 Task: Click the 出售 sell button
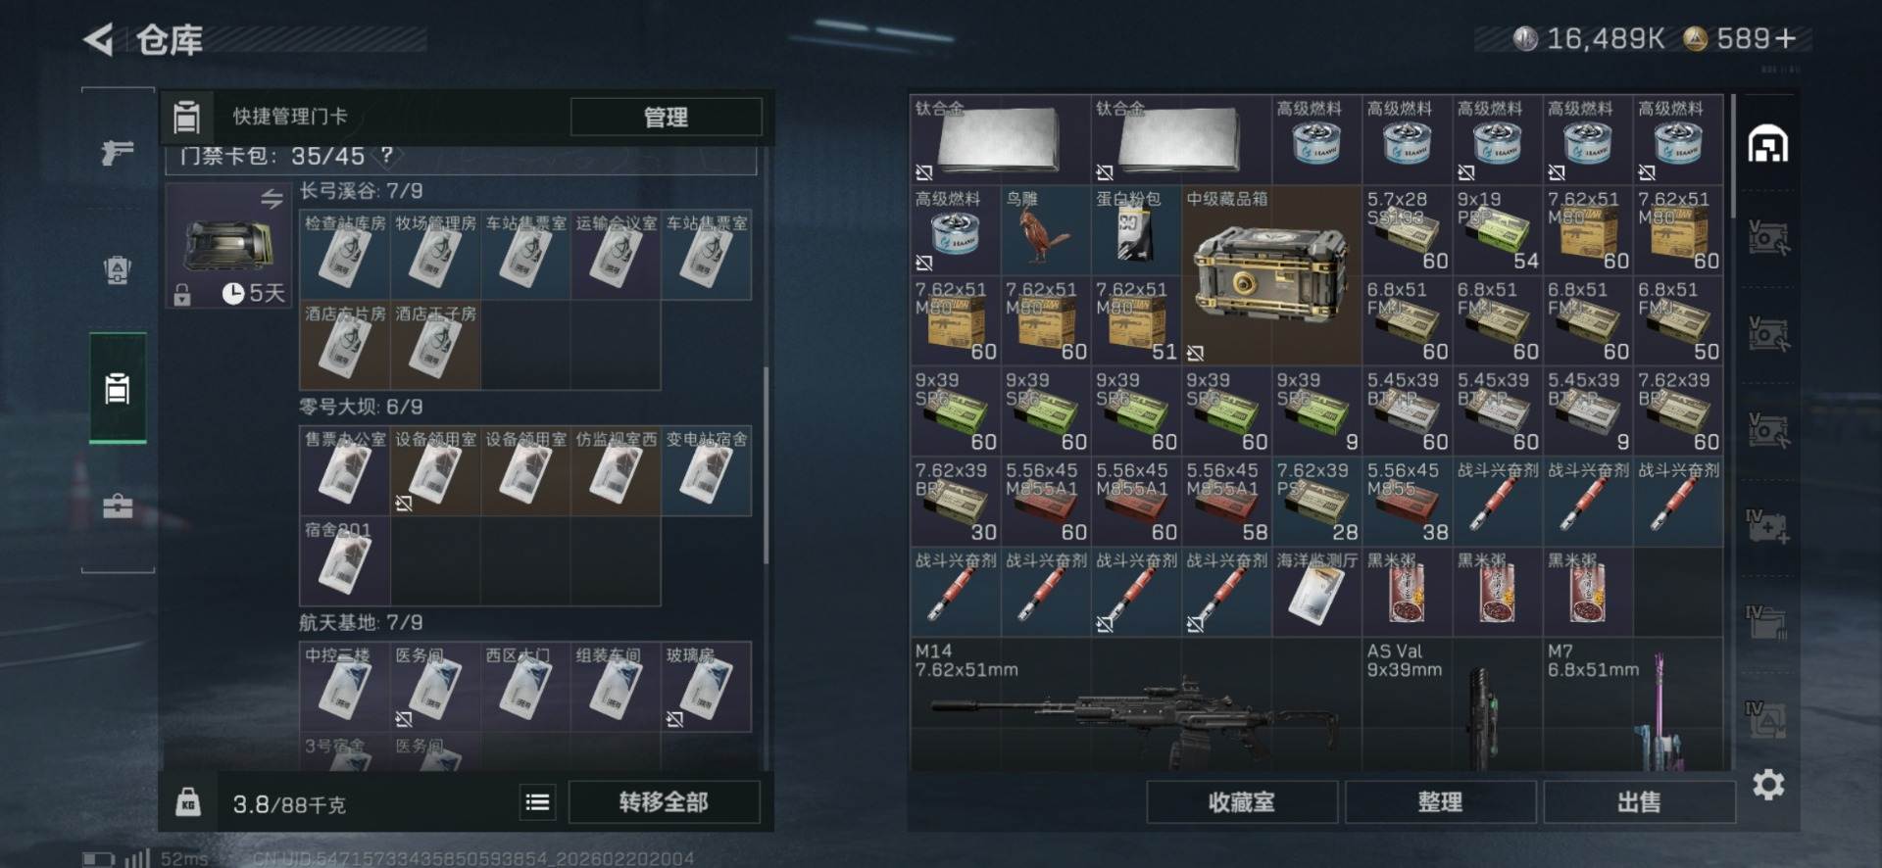[x=1639, y=802]
